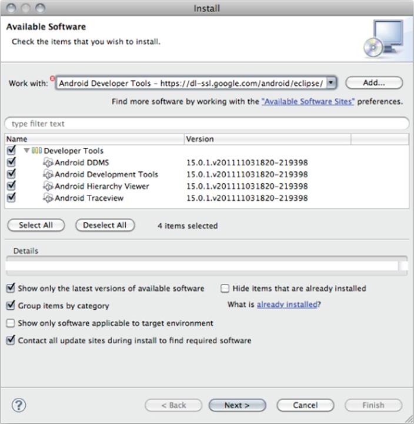Click the Select All button
Viewport: 414px width, 424px height.
pyautogui.click(x=36, y=225)
